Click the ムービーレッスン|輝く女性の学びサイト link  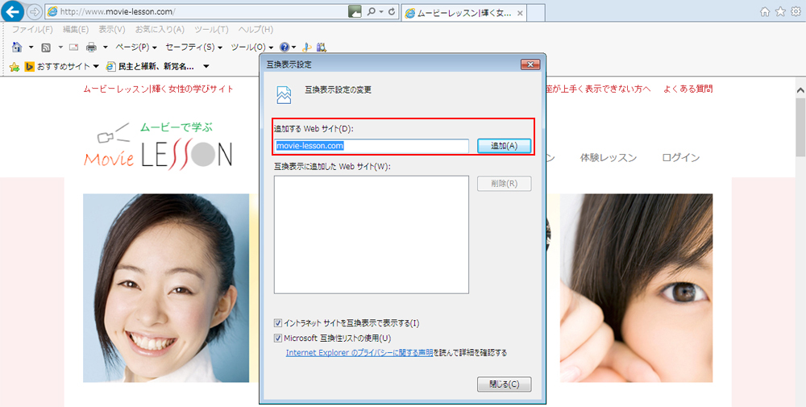click(x=158, y=89)
